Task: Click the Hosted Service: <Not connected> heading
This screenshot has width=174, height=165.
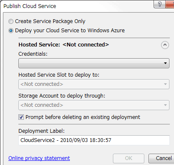Action: tap(64, 45)
